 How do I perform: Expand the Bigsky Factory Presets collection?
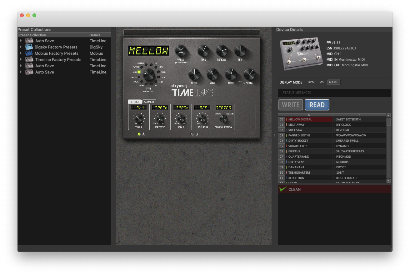point(21,47)
